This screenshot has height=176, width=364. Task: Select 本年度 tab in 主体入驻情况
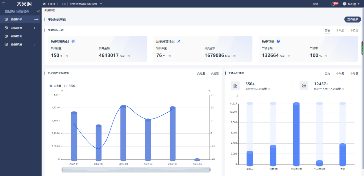340,74
